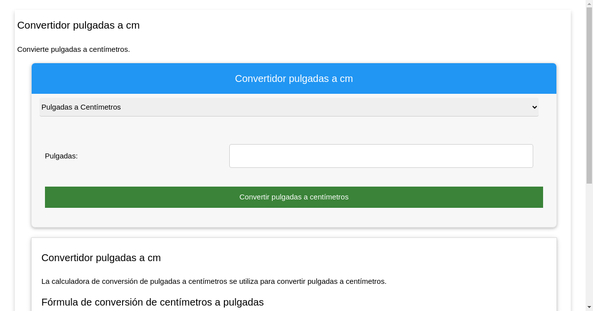593x311 pixels.
Task: Click the blue calculator header bar
Action: (294, 78)
